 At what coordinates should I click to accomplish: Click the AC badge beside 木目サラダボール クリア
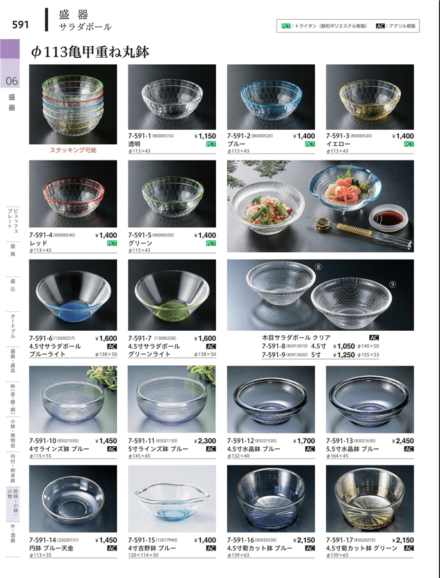pos(374,337)
